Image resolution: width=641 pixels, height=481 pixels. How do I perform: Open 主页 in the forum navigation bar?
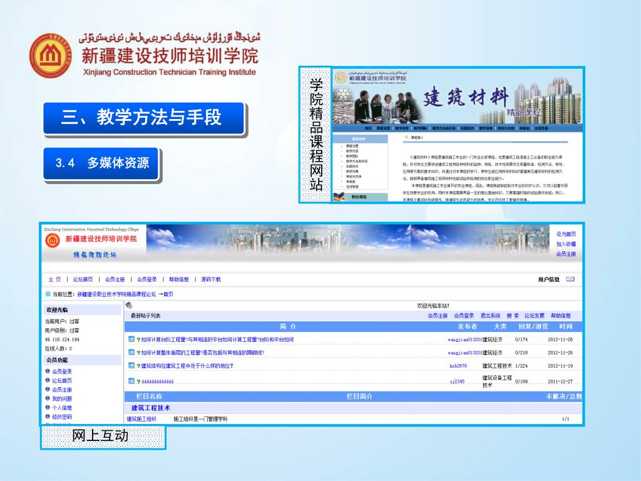coord(54,279)
